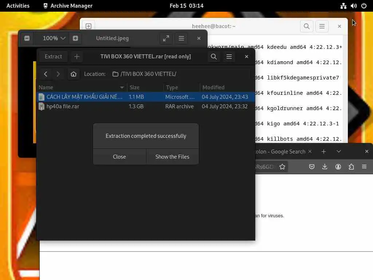Open the clock calendar Feb 15 03:14

pyautogui.click(x=186, y=6)
